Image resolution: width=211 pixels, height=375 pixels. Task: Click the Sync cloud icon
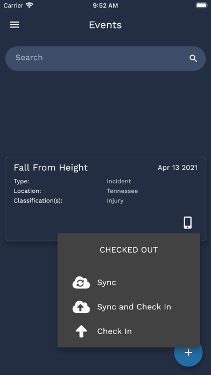coord(81,282)
